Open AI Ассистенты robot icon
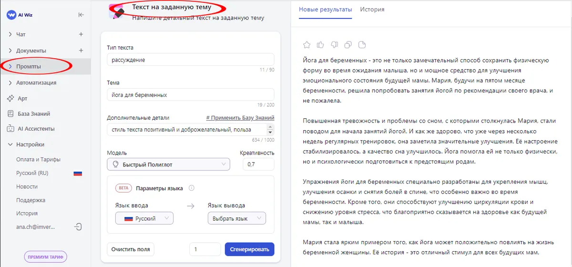The image size is (572, 267). [x=10, y=129]
